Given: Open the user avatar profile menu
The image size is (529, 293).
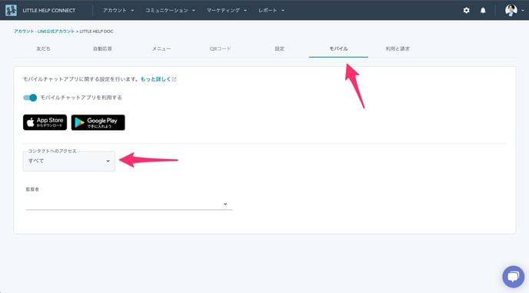Looking at the screenshot, I should coord(514,10).
